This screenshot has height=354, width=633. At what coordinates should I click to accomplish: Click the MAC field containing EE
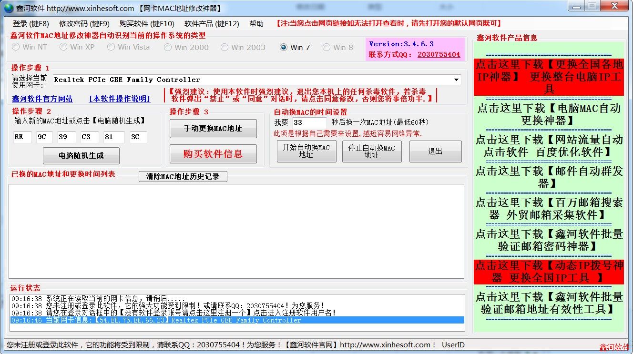(22, 137)
